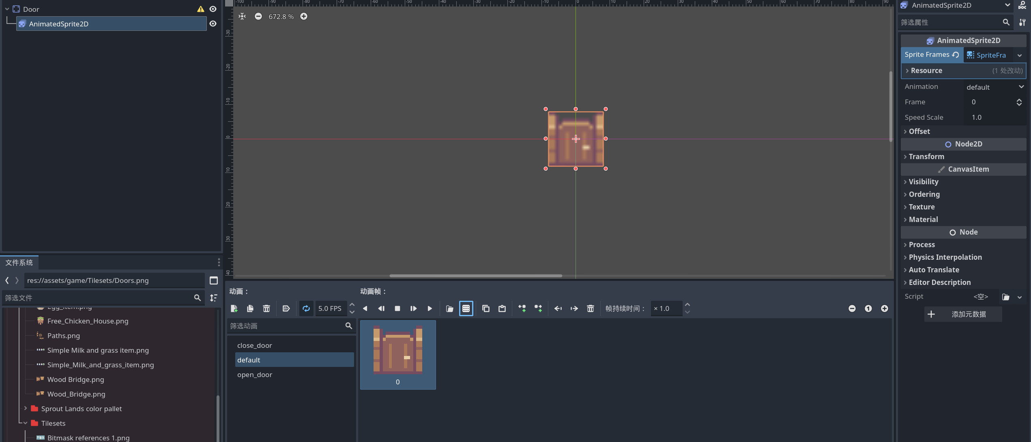Viewport: 1031px width, 442px height.
Task: Select frame 0 thumbnail of door
Action: (397, 354)
